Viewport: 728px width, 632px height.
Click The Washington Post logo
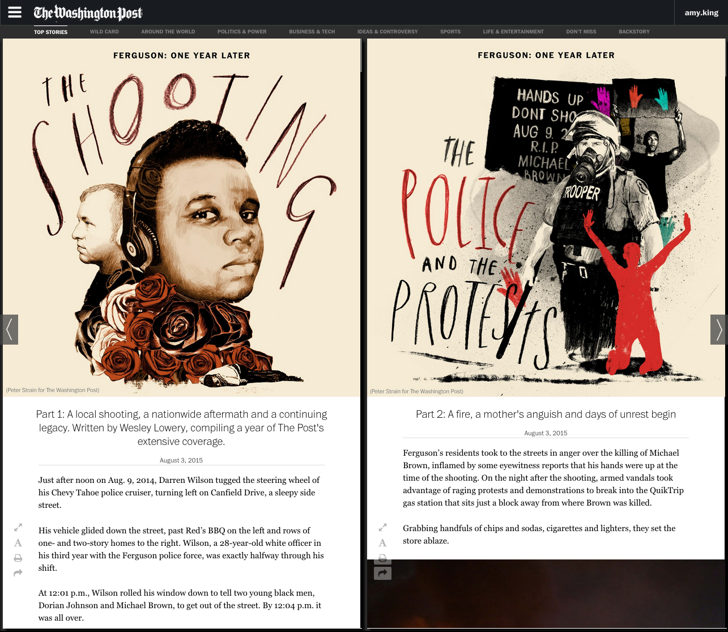(88, 12)
